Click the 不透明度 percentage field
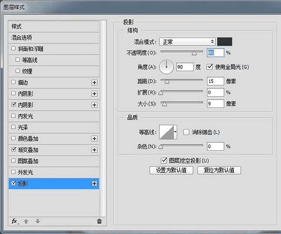This screenshot has width=281, height=234. click(x=215, y=53)
